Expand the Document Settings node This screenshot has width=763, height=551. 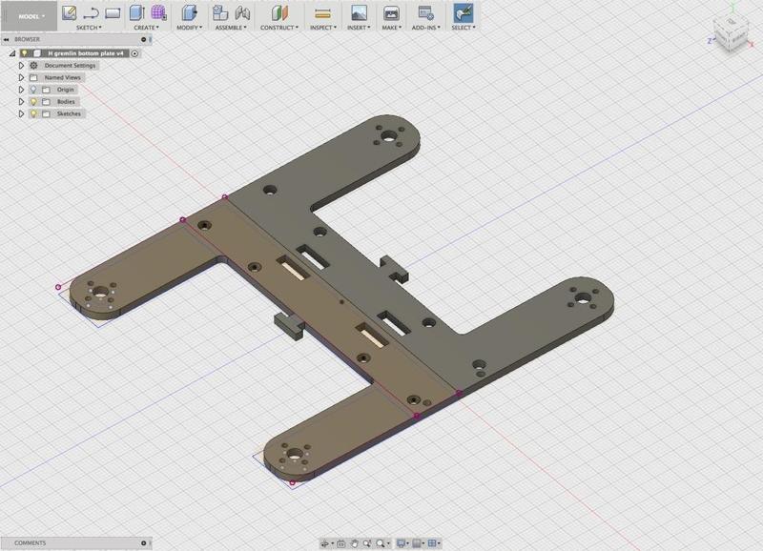coord(21,65)
